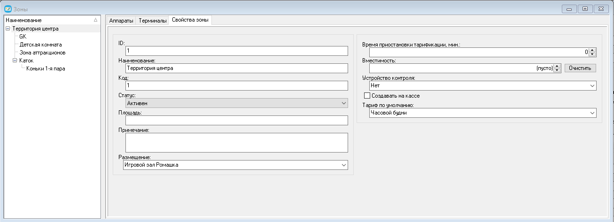Increase Время приостановки тарификации value
614x222 pixels.
[592, 50]
